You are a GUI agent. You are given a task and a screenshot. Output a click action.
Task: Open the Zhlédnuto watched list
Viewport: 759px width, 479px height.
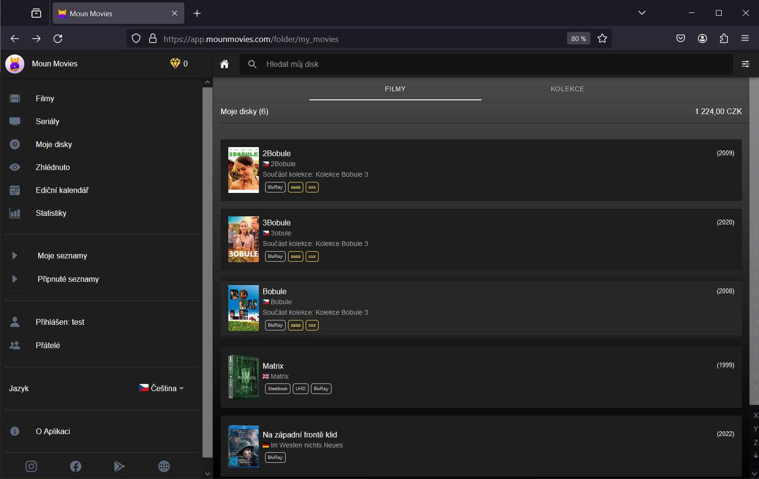pos(53,167)
